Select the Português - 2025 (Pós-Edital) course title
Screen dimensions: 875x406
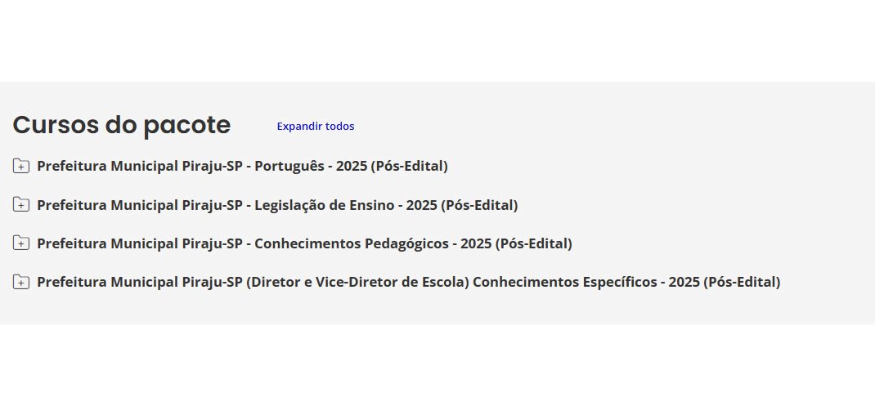242,167
